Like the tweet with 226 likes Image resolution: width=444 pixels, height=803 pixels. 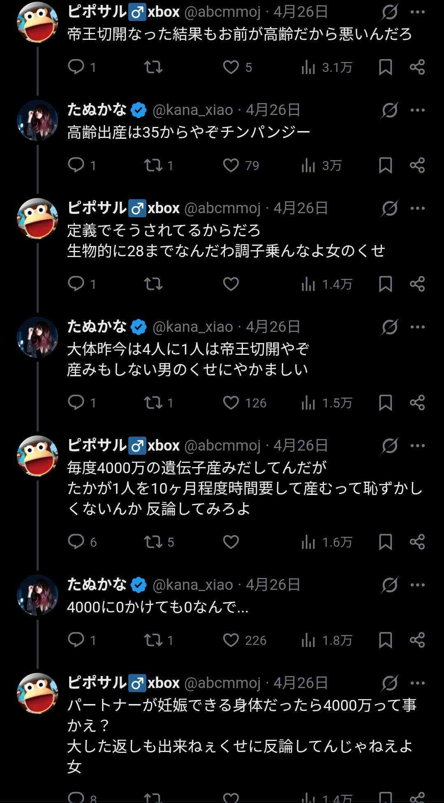coord(231,640)
